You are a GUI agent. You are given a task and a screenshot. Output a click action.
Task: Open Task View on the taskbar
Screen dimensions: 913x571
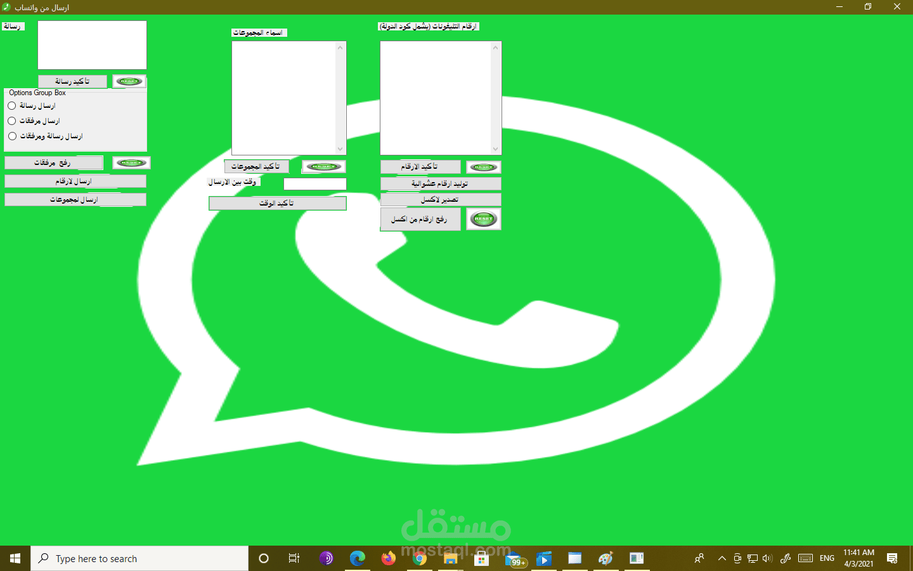tap(294, 558)
